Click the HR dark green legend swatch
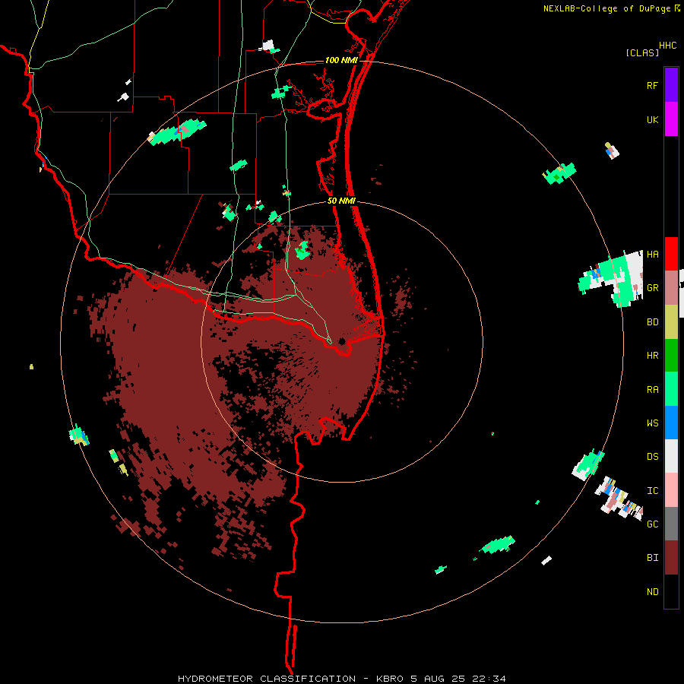 point(671,356)
